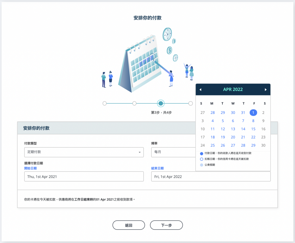
Task: Pick March 29 in first calendar row
Action: 223,113
